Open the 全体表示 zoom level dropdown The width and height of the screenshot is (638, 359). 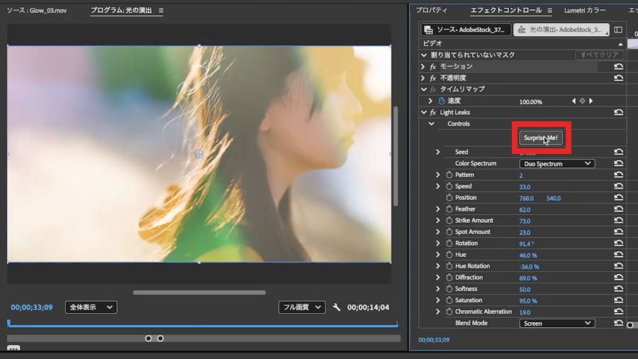[x=91, y=307]
